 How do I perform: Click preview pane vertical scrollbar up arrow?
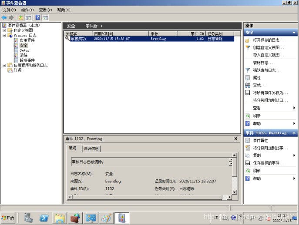point(235,155)
